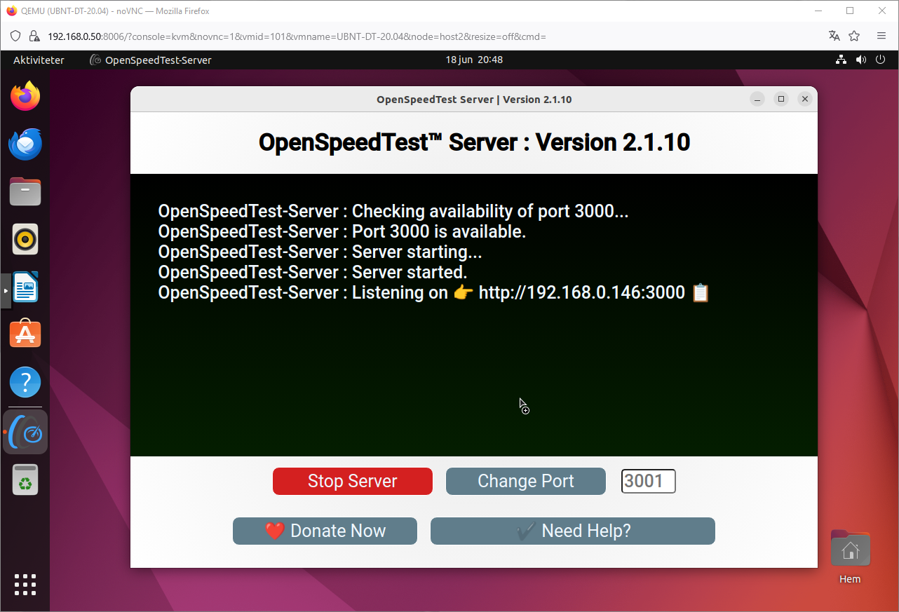Click the lock site information icon
The height and width of the screenshot is (612, 899).
coord(33,36)
